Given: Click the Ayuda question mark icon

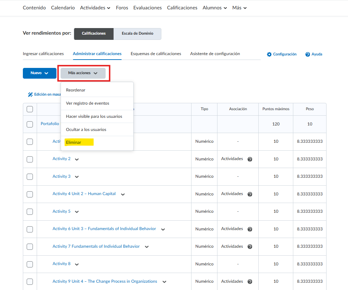Looking at the screenshot, I should [x=307, y=54].
